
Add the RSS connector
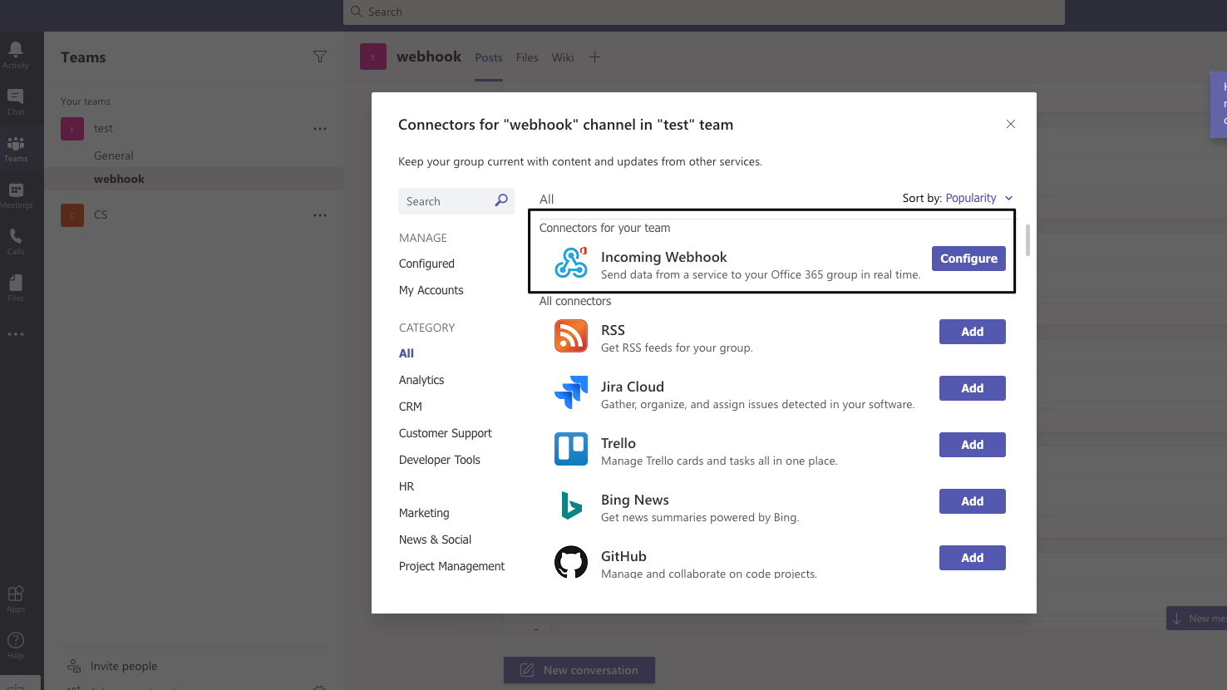[x=973, y=332]
